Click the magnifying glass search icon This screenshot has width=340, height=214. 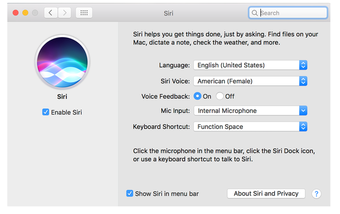coord(254,13)
